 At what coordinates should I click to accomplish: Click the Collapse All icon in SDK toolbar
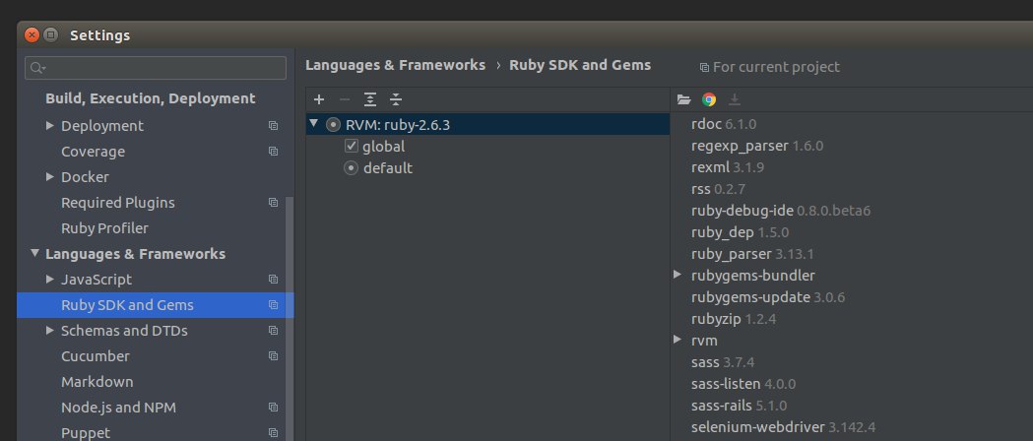click(x=395, y=99)
